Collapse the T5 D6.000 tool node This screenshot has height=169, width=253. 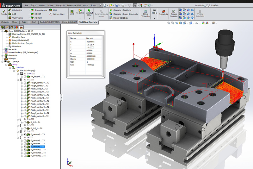[x=18, y=138]
